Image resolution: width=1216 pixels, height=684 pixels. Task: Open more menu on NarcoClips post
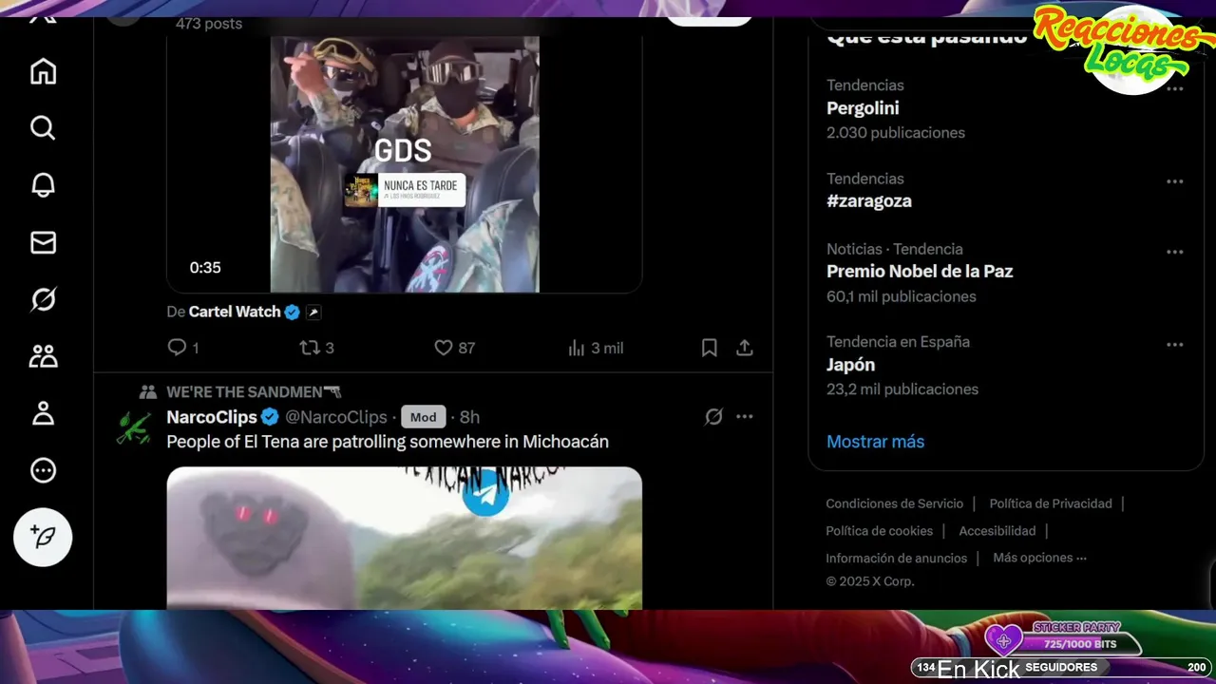(x=745, y=416)
